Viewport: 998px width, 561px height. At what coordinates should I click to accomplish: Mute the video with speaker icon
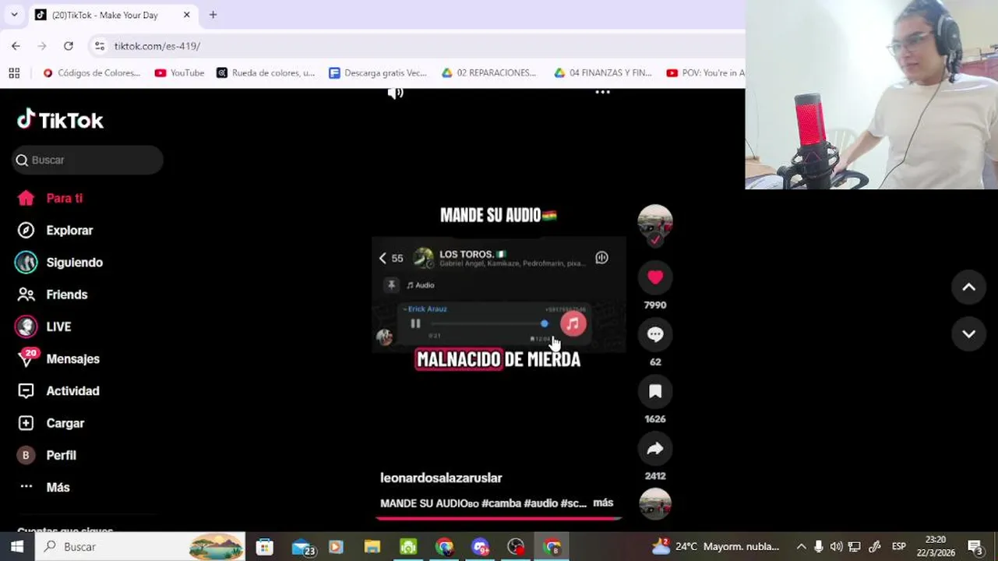coord(396,93)
